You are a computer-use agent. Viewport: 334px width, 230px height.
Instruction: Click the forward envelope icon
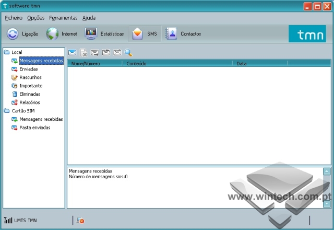(117, 52)
